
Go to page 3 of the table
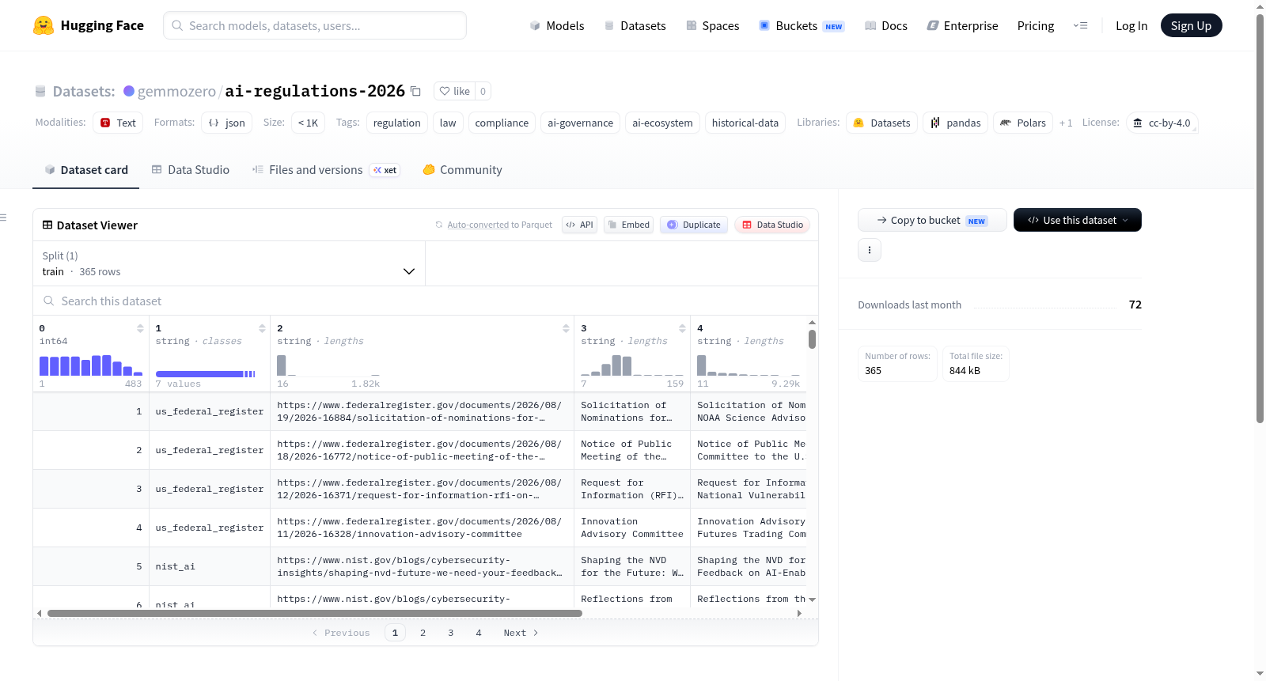coord(451,633)
